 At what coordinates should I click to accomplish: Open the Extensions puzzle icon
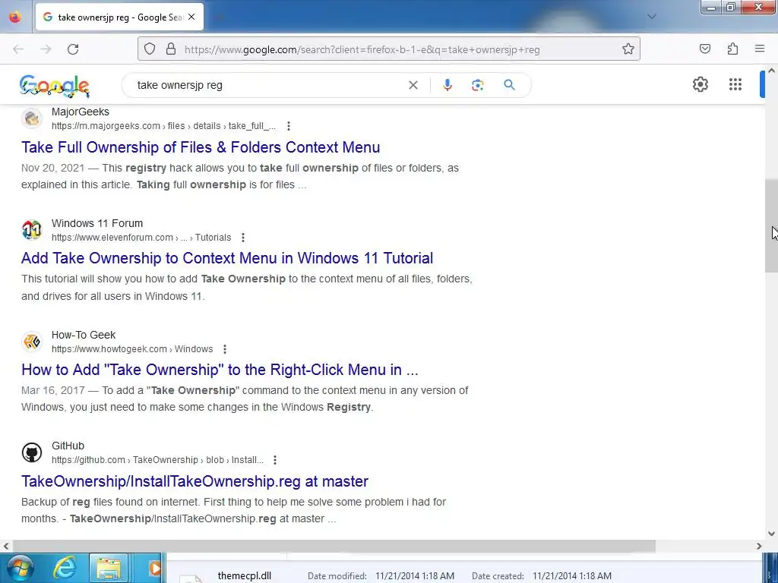point(732,49)
